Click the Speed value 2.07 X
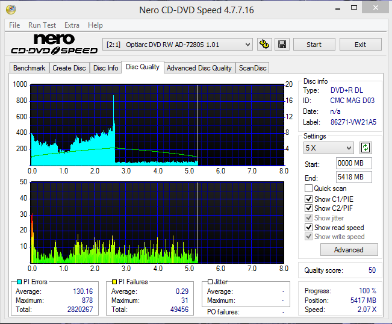 [367, 310]
